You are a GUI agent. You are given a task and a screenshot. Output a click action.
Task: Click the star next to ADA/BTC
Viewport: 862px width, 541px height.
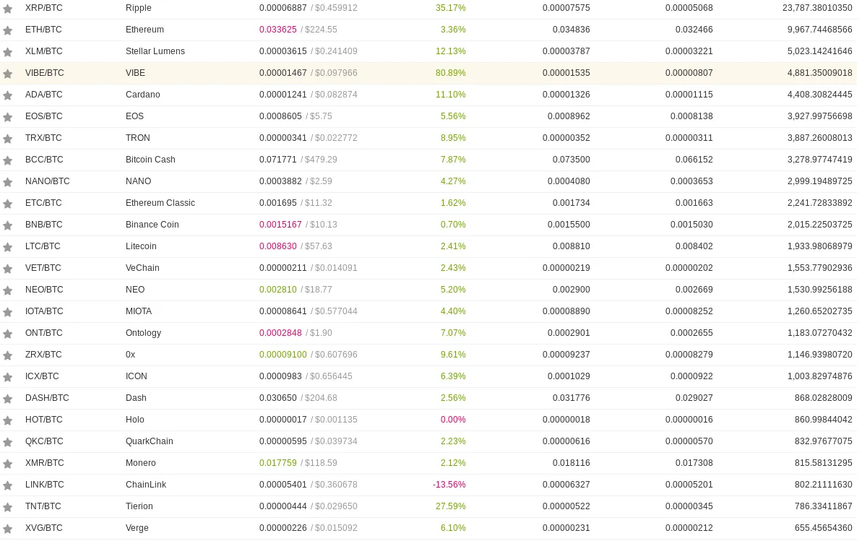8,95
